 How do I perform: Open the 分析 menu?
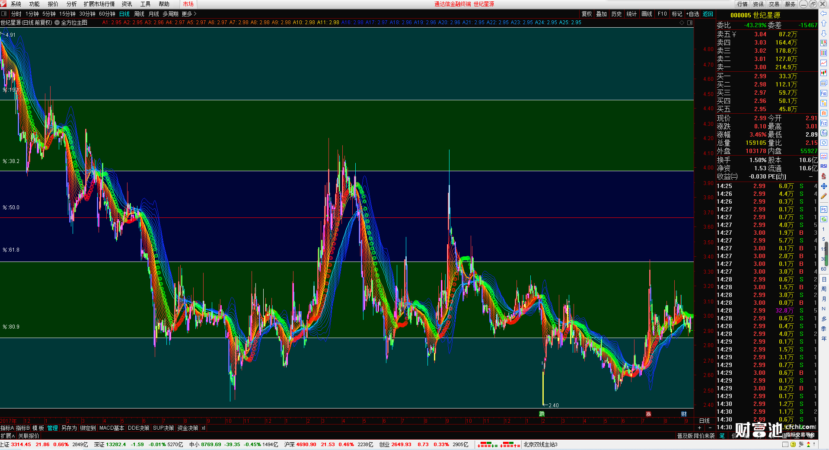tap(72, 4)
